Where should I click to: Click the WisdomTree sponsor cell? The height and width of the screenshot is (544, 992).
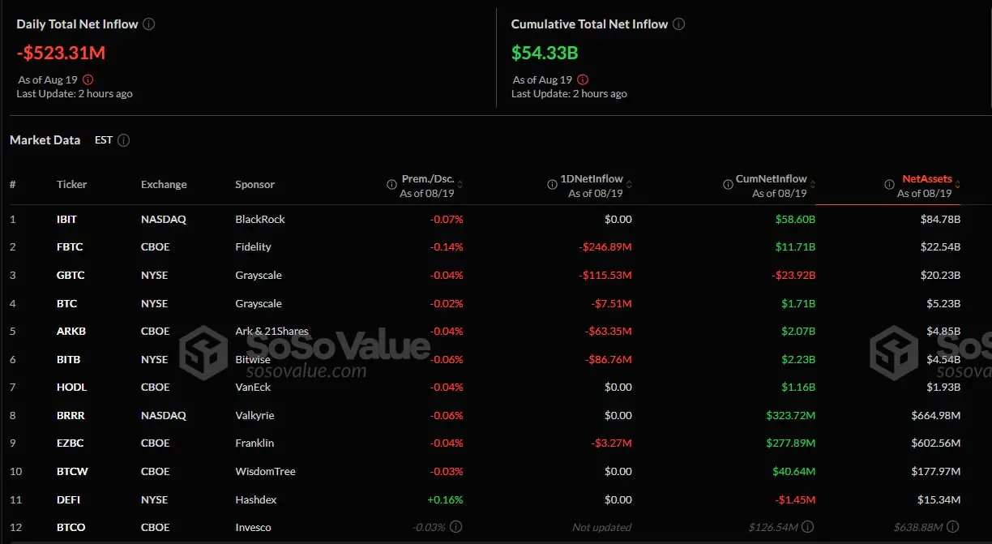(x=265, y=472)
